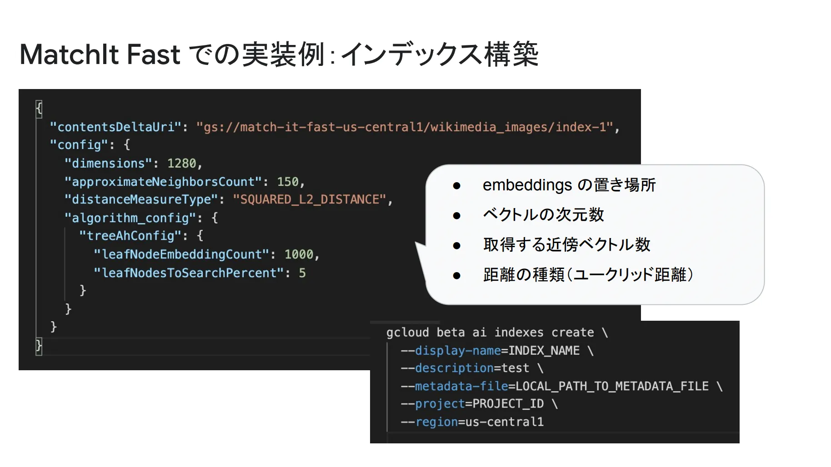Screen dimensions: 831x467
Task: Click the "config" key line
Action: [x=90, y=145]
